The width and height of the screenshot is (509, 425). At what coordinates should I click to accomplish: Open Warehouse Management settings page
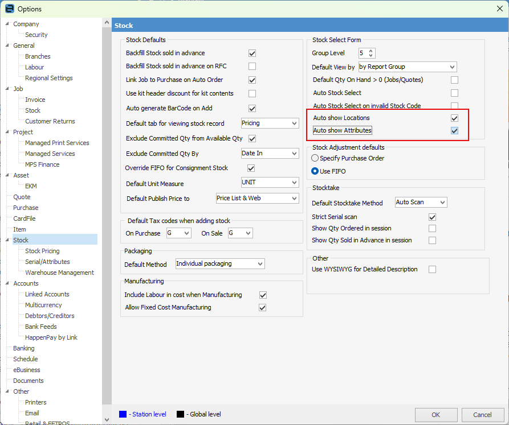point(59,273)
